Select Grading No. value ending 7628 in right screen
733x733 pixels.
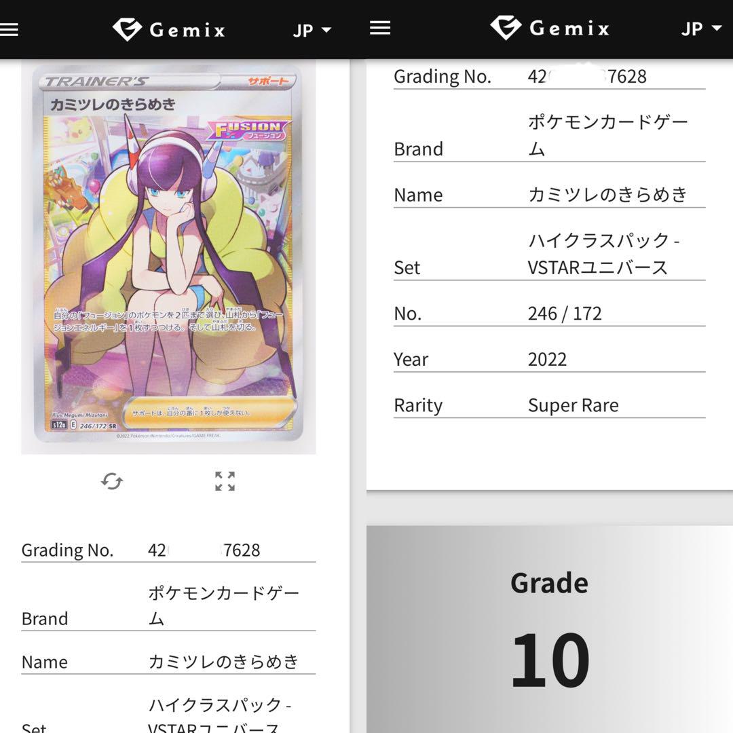[587, 76]
